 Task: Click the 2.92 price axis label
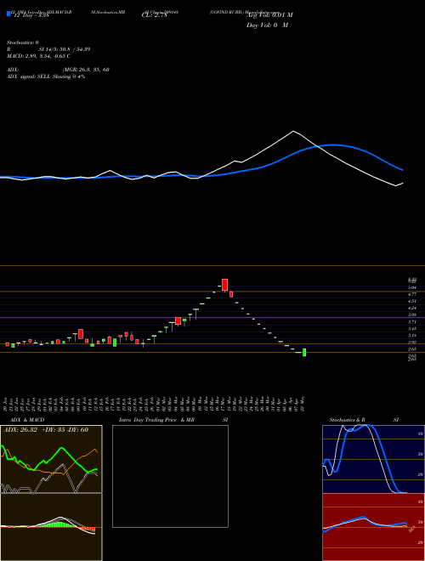(x=412, y=342)
